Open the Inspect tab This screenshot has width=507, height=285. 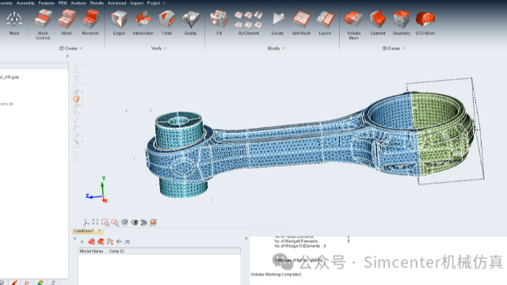pos(137,3)
